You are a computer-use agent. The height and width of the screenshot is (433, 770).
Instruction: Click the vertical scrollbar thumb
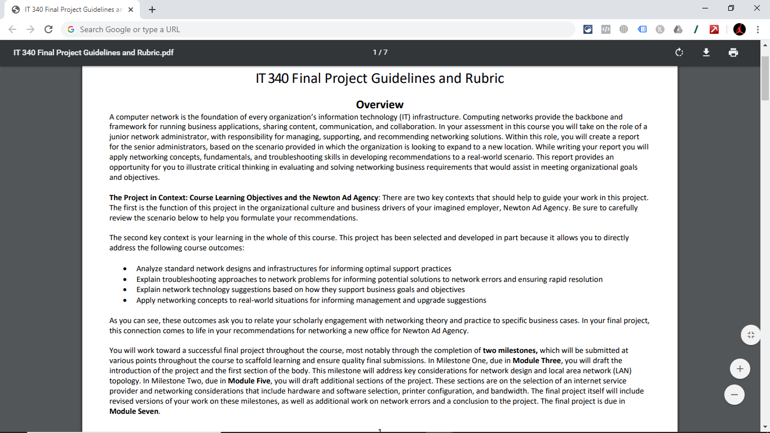point(765,77)
